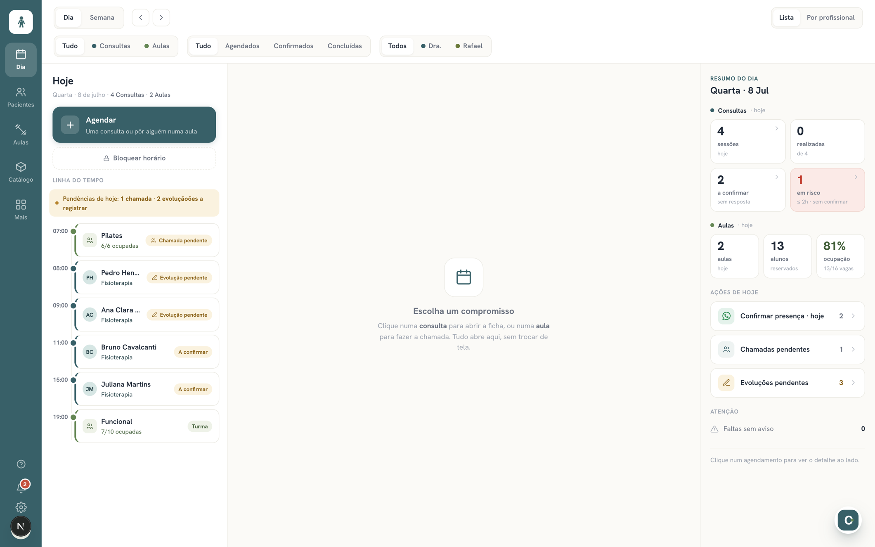Open the N user avatar
The image size is (875, 547).
tap(21, 526)
